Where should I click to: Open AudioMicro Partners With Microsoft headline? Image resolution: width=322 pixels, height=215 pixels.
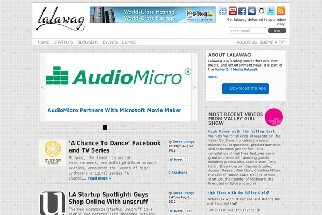[114, 110]
